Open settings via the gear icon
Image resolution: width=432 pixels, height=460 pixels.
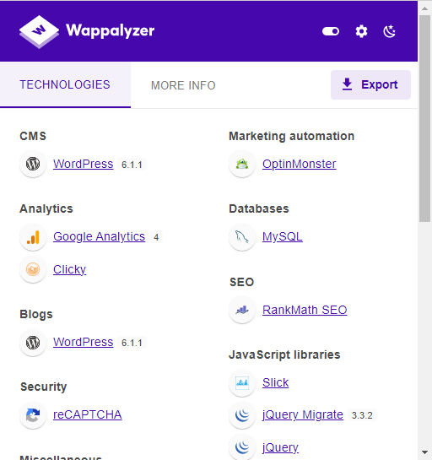tap(361, 31)
